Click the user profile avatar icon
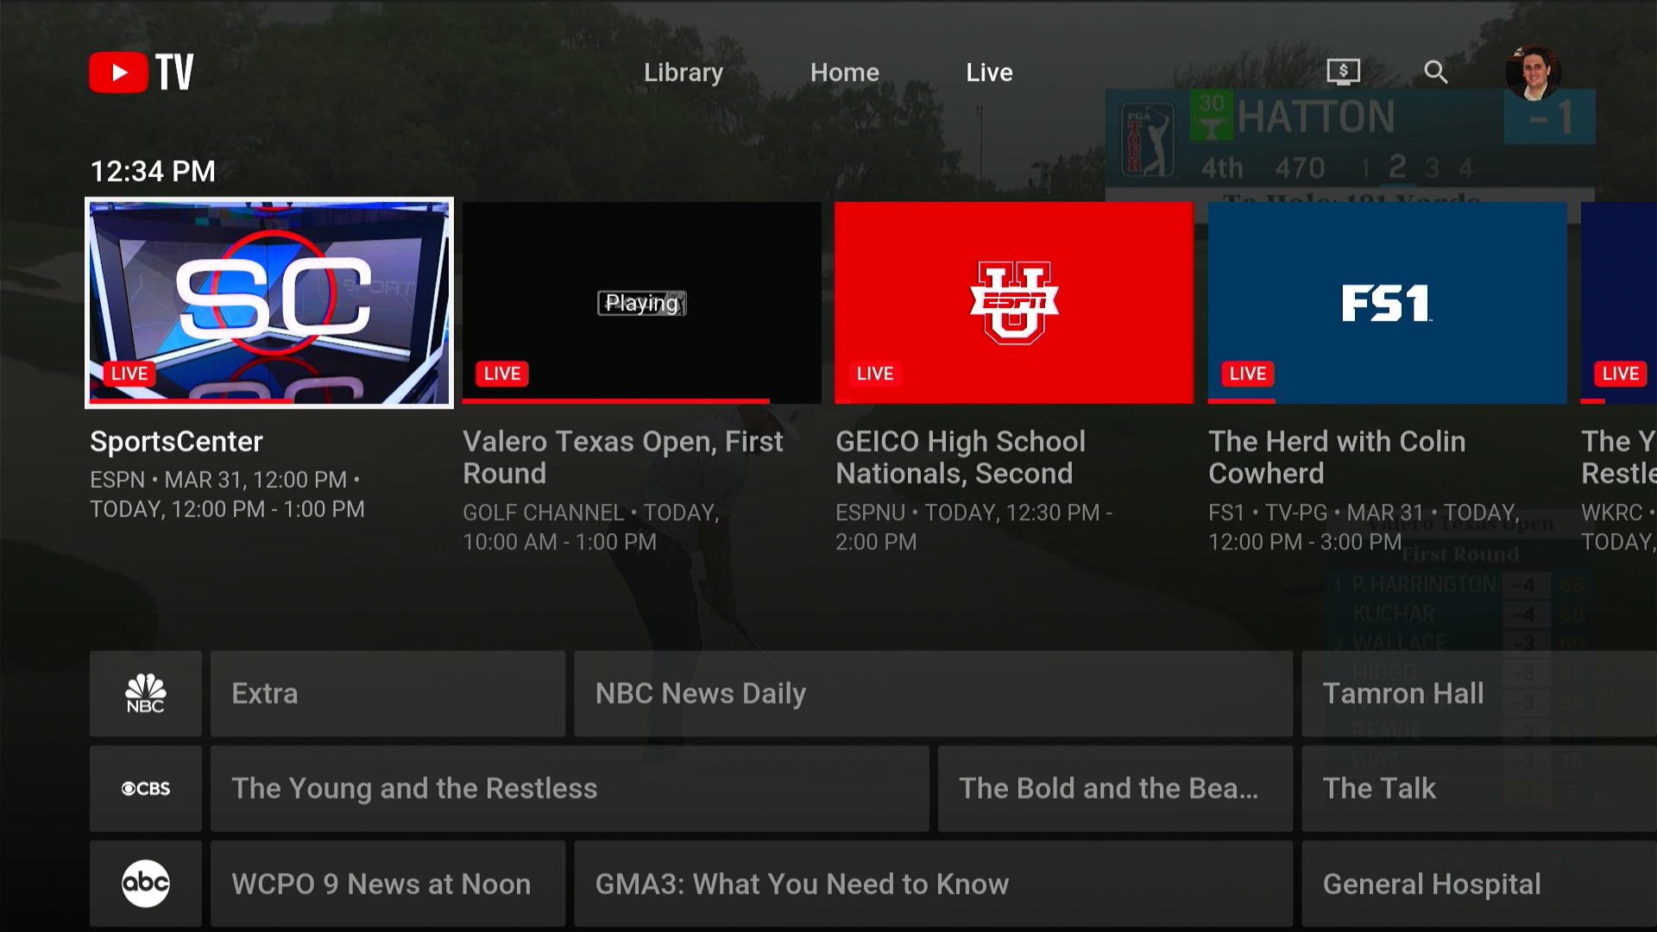This screenshot has width=1657, height=932. [x=1534, y=72]
